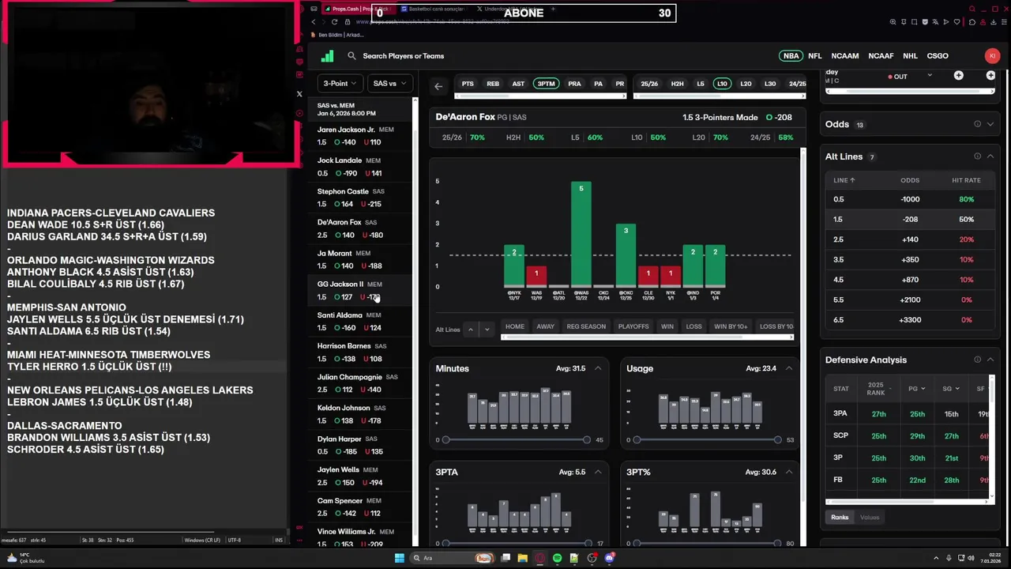Click the search magnifier icon
The height and width of the screenshot is (569, 1011).
(x=352, y=56)
